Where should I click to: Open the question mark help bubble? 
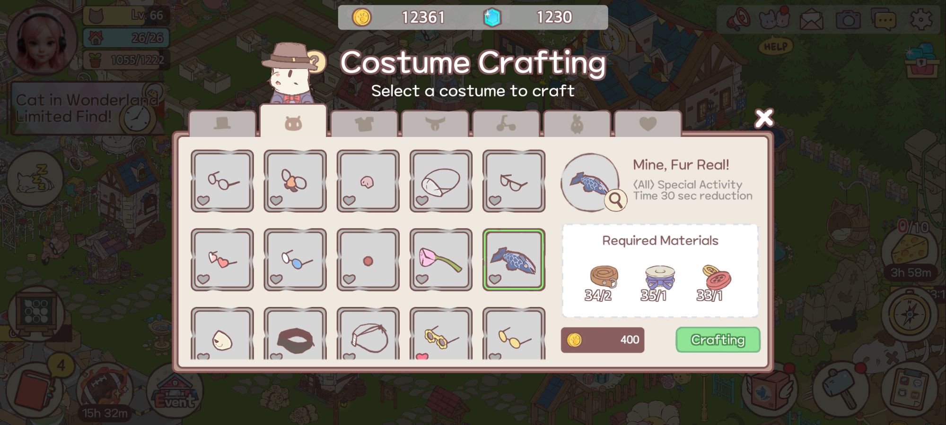tap(316, 62)
